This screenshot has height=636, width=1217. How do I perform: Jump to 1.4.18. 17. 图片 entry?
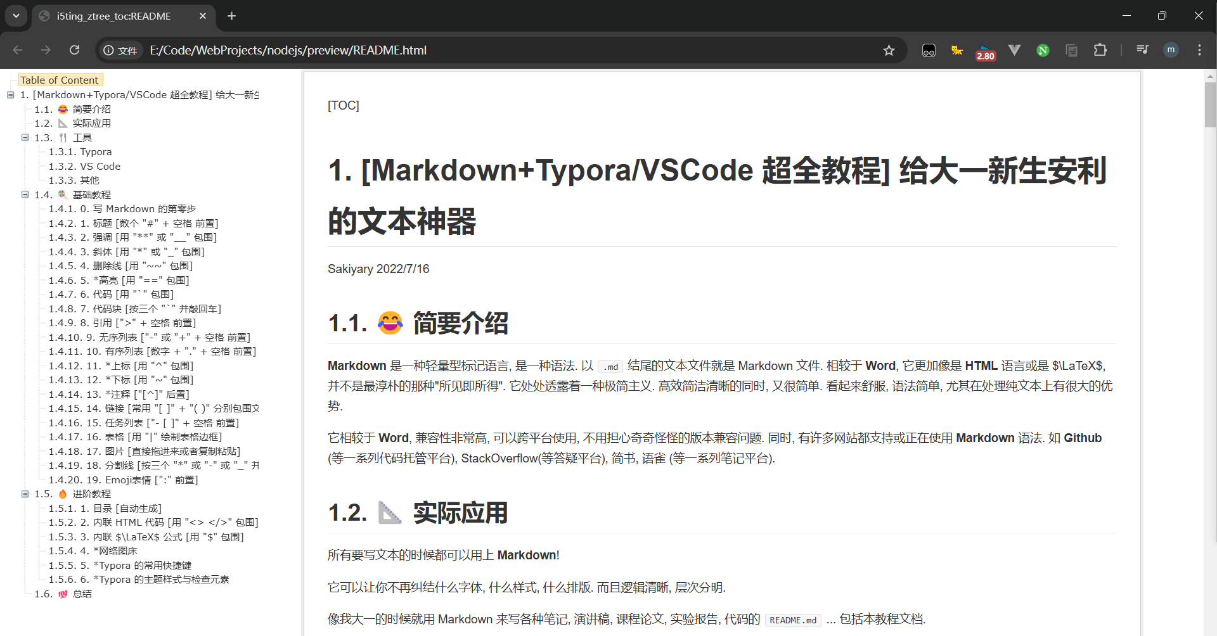[x=145, y=451]
